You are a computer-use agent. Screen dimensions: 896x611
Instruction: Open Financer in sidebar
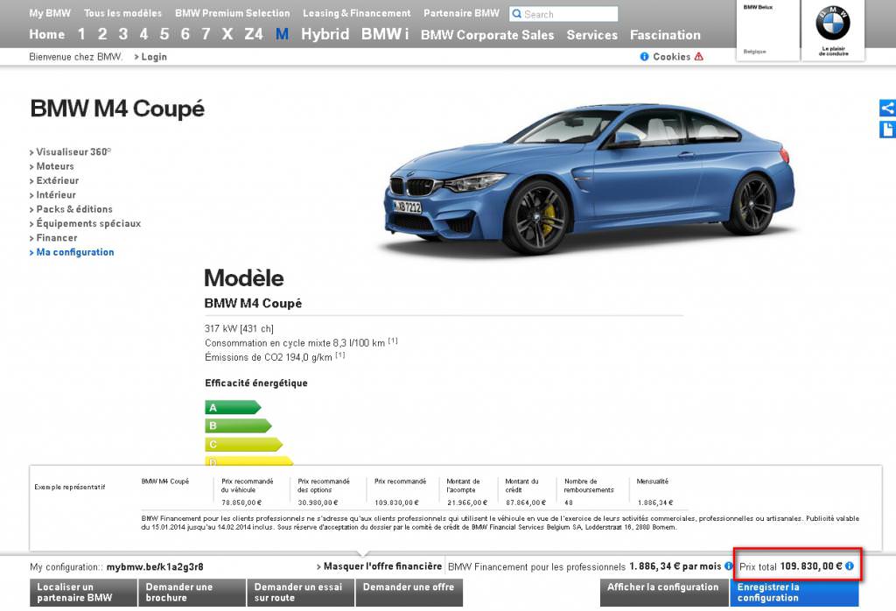[57, 238]
